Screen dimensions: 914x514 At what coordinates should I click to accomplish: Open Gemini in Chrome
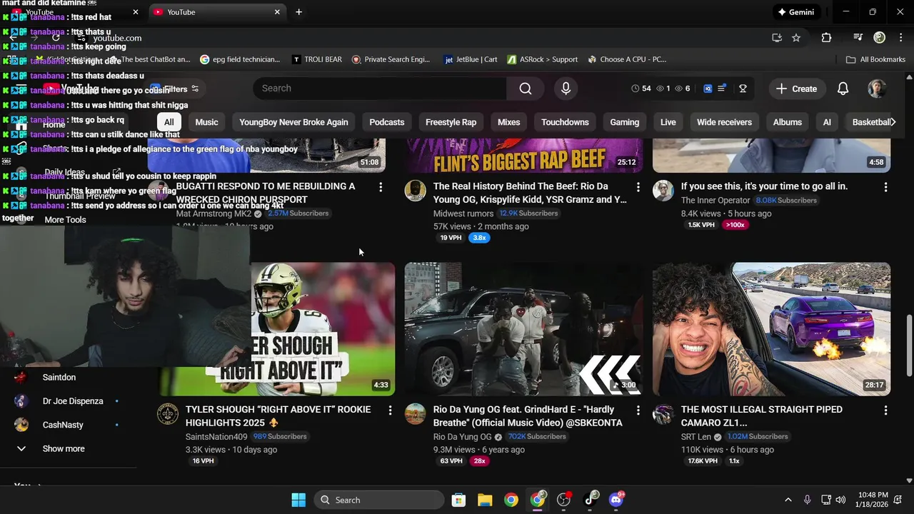click(795, 12)
